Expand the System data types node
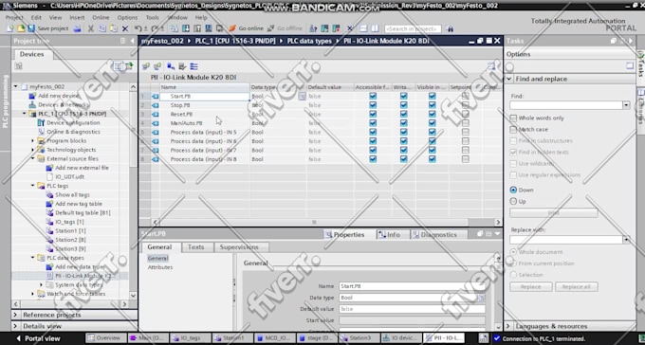 41,285
